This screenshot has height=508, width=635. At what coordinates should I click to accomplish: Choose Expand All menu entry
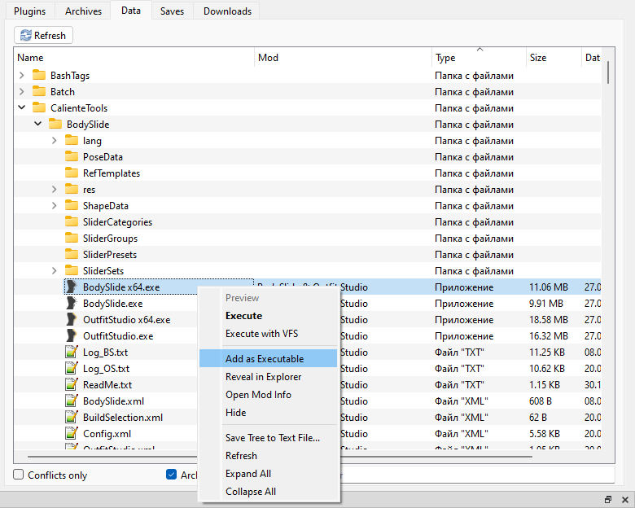269,473
